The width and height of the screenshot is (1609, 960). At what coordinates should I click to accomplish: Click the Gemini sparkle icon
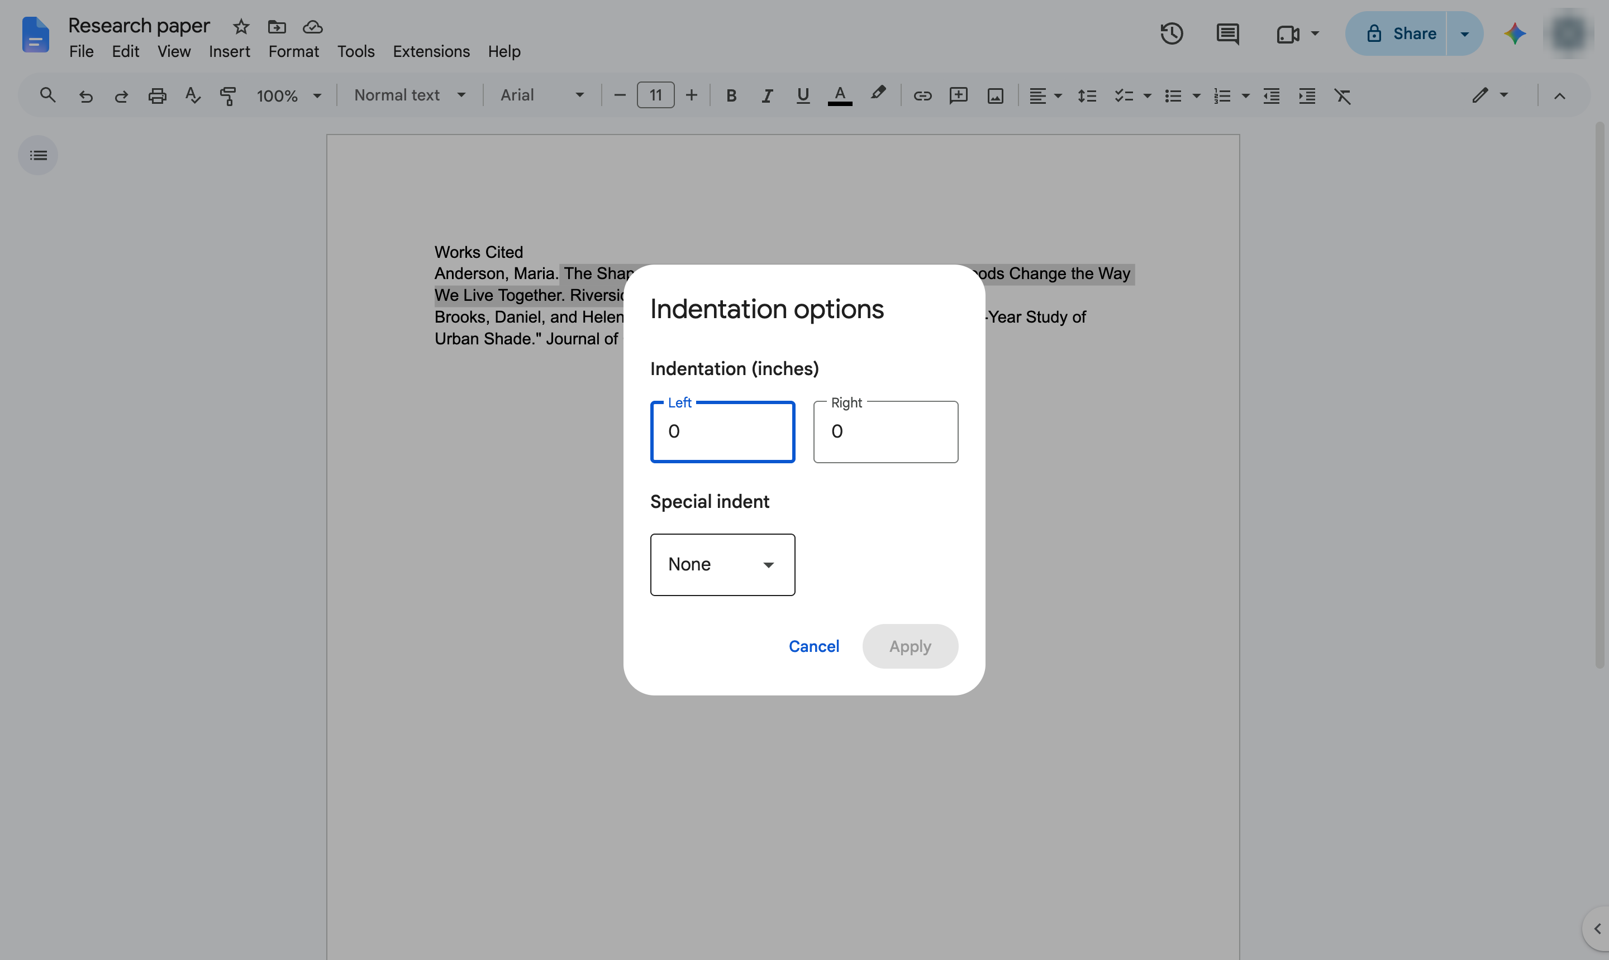[1515, 33]
